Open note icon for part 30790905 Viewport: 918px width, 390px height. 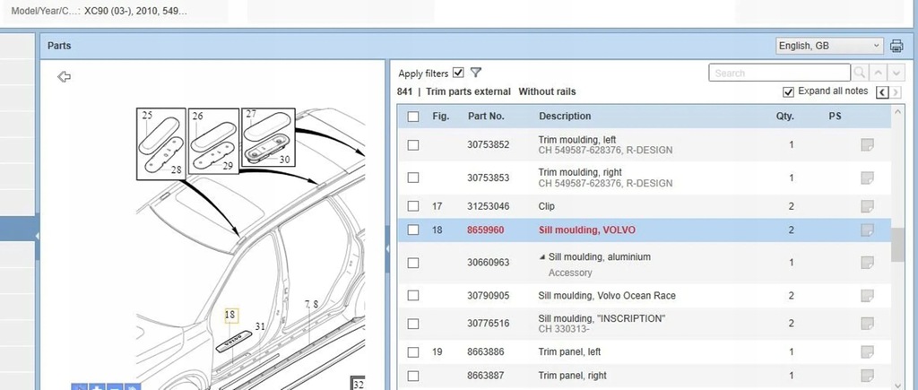pyautogui.click(x=867, y=296)
